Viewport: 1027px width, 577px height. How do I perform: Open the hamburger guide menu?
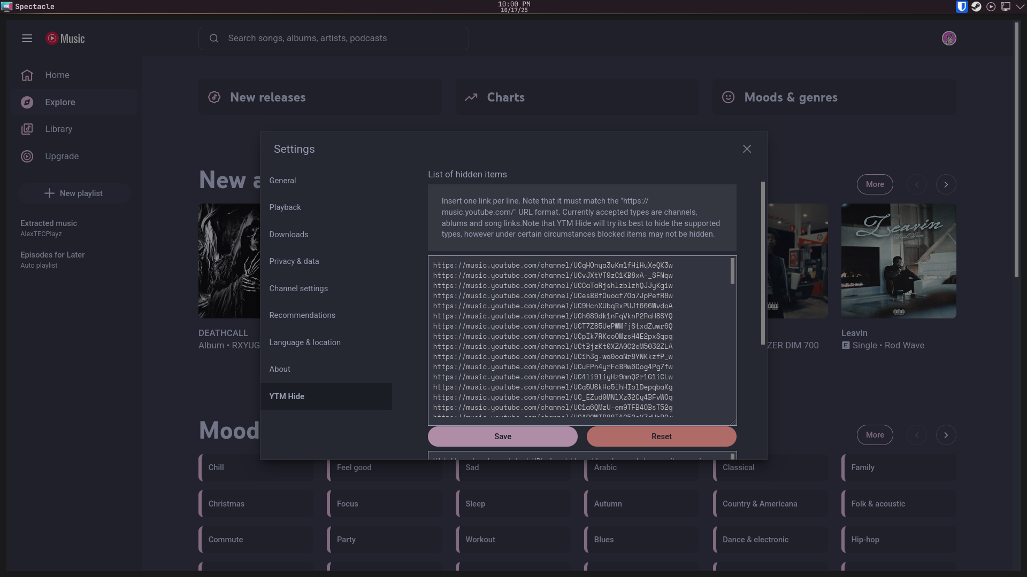pos(27,38)
